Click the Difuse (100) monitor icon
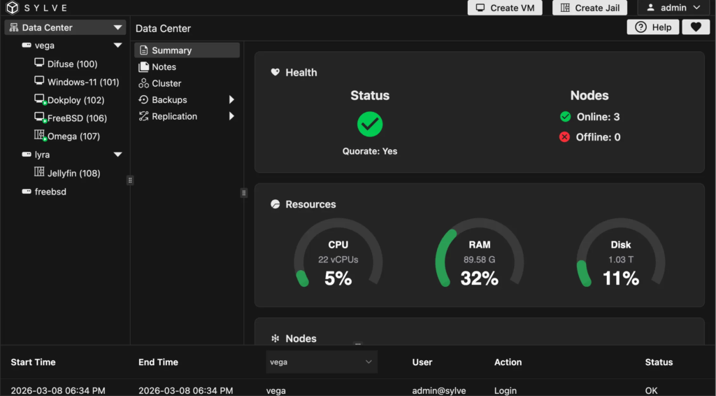This screenshot has width=716, height=396. tap(39, 62)
